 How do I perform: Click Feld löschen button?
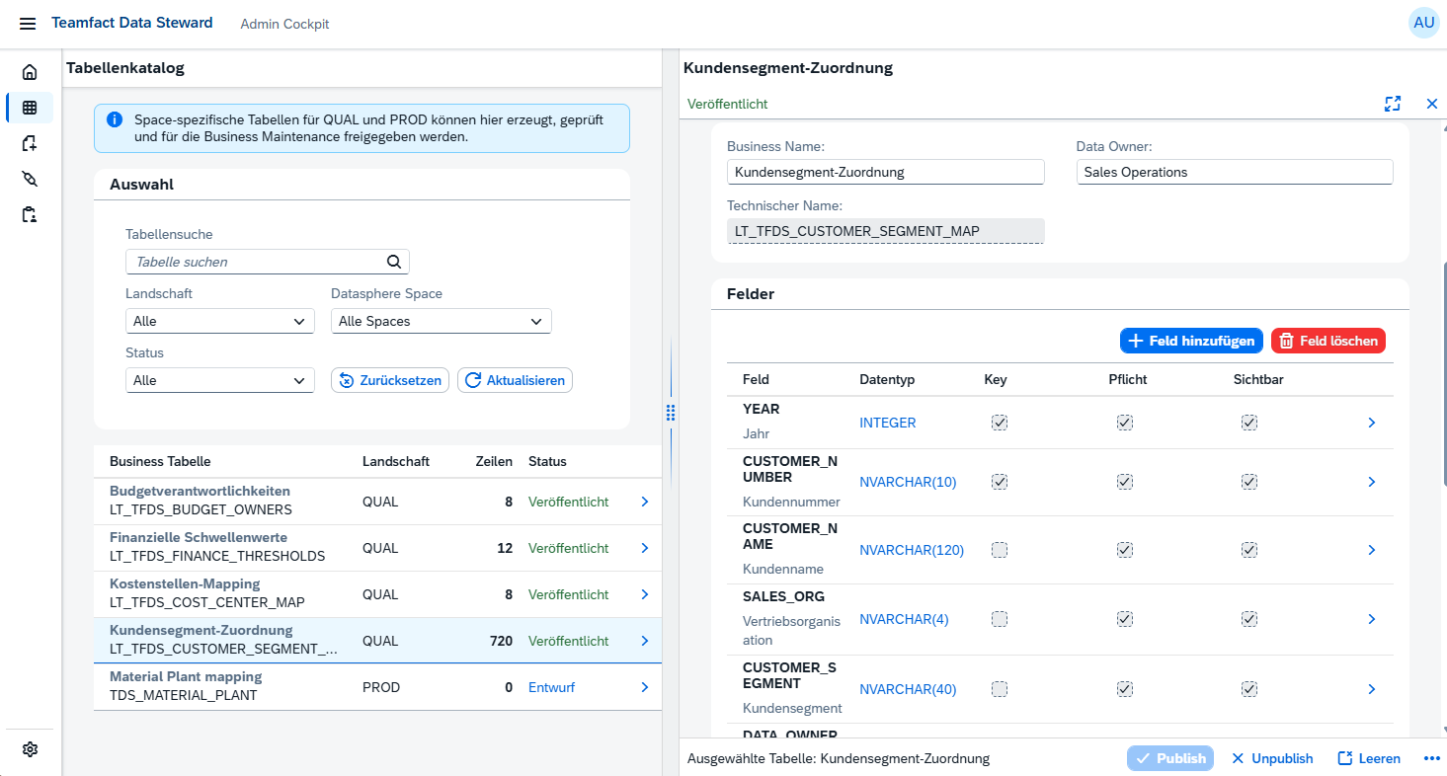click(1328, 341)
